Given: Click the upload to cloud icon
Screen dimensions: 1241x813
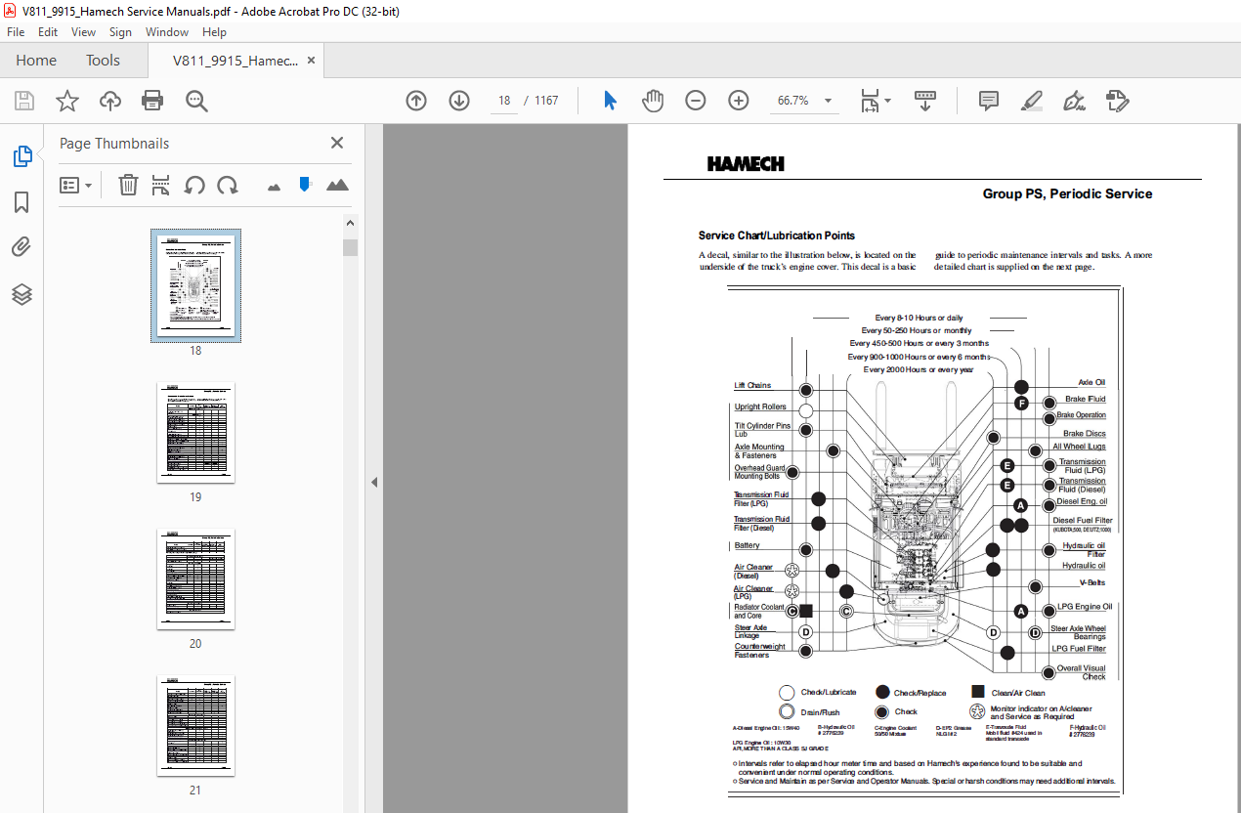Looking at the screenshot, I should pyautogui.click(x=110, y=101).
